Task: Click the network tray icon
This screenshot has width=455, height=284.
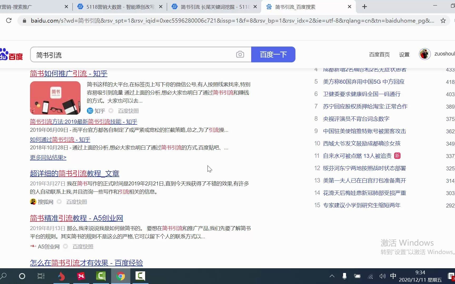Action: pyautogui.click(x=370, y=276)
